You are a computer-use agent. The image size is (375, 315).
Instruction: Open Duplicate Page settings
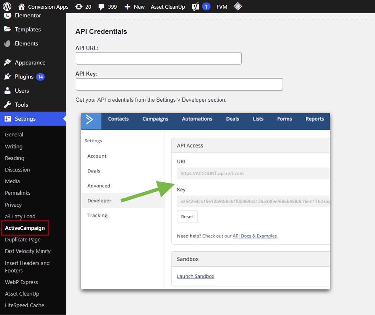pos(23,240)
